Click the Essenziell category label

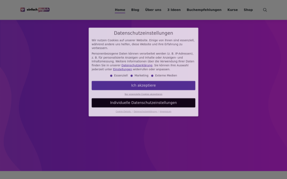pos(121,75)
